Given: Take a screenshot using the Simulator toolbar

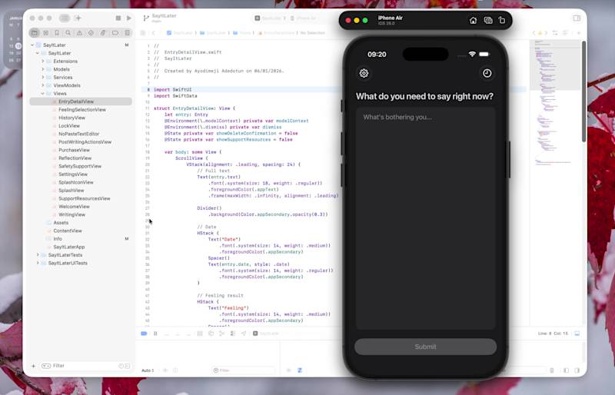Looking at the screenshot, I should pos(488,21).
